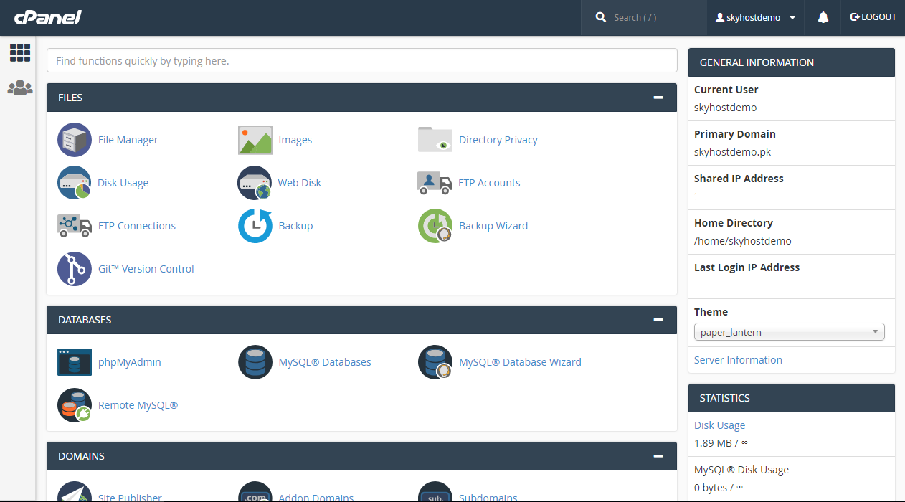
Task: Click the Directory Privacy text link
Action: click(x=498, y=140)
